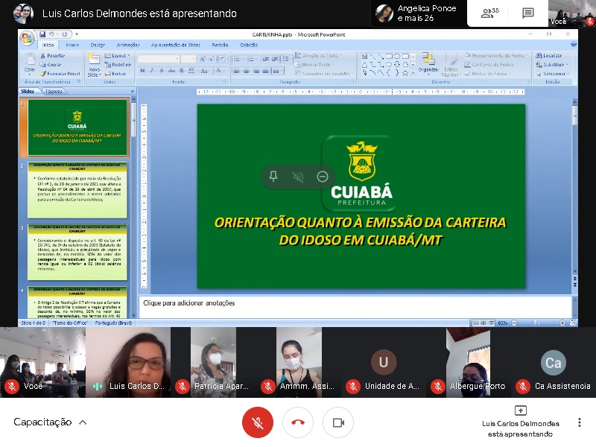Click the PowerPoint help icon in the ribbon corner
The height and width of the screenshot is (447, 596).
pos(574,45)
